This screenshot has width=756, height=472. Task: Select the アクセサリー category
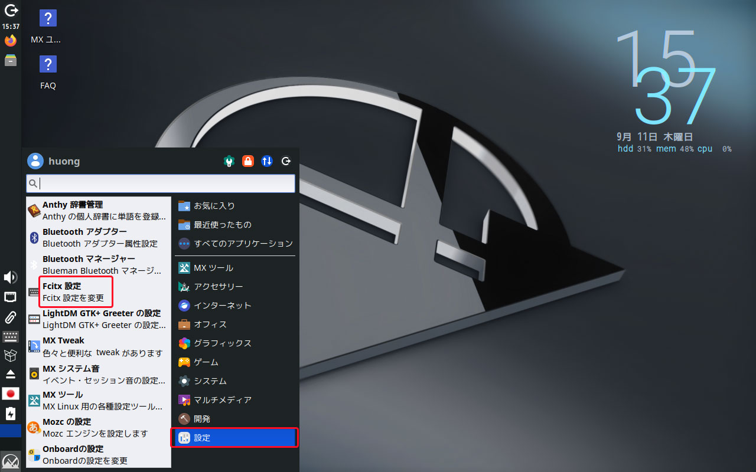[235, 287]
